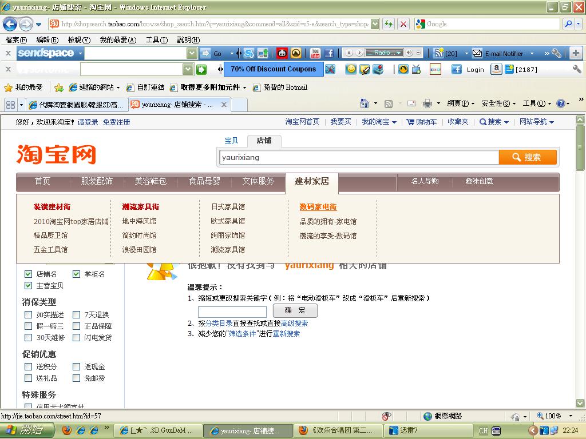Click the Skype icon in sendspace toolbar
Screen dimensions: 586x439
point(249,53)
